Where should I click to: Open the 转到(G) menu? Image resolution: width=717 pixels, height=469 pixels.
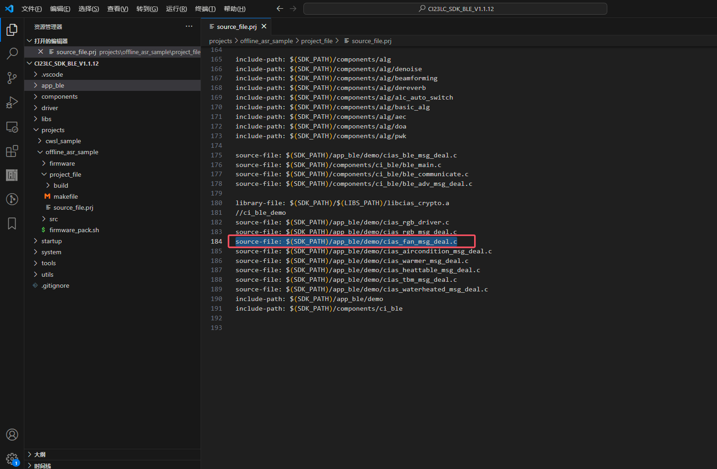(147, 9)
